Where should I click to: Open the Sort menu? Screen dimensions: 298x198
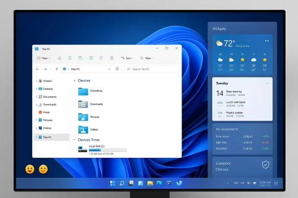pyautogui.click(x=127, y=58)
